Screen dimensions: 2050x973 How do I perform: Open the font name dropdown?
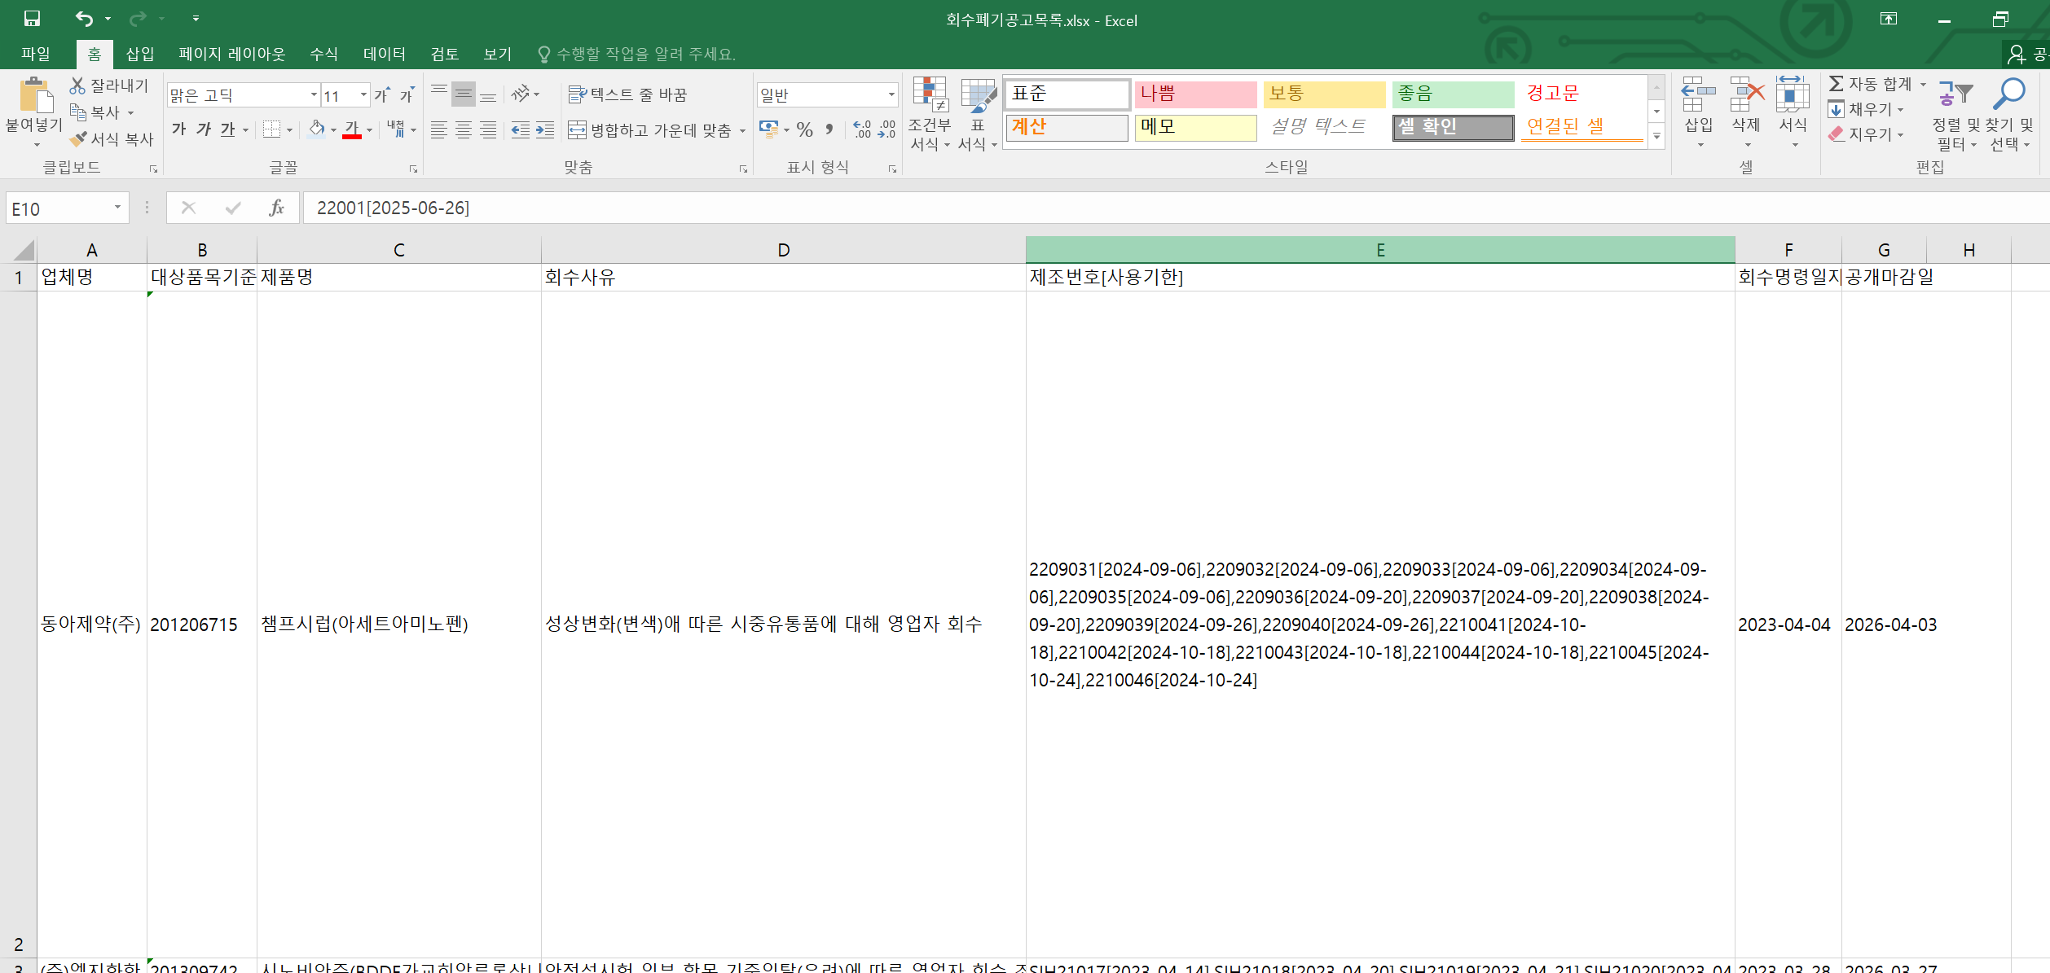314,95
